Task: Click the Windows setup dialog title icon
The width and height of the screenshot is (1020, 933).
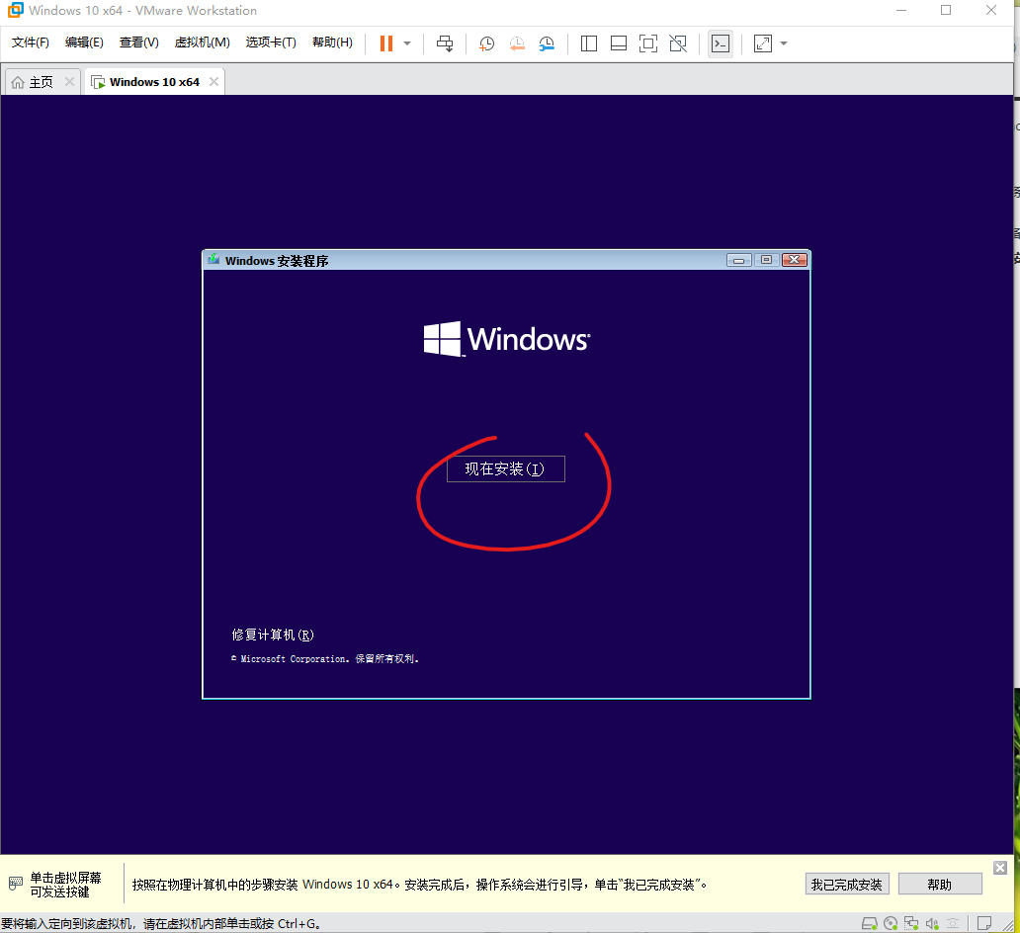Action: tap(213, 260)
